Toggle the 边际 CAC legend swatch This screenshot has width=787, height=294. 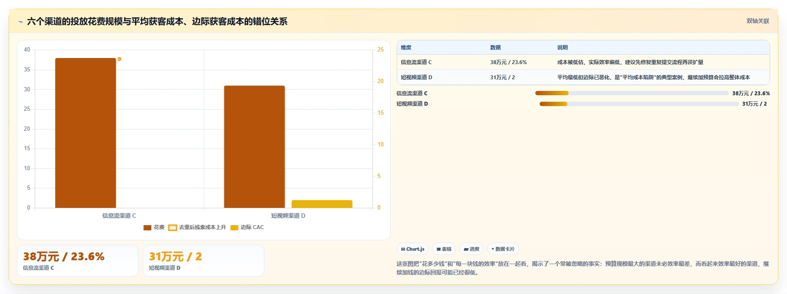click(234, 227)
